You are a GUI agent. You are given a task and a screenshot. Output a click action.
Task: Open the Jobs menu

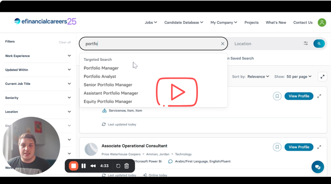(x=151, y=23)
